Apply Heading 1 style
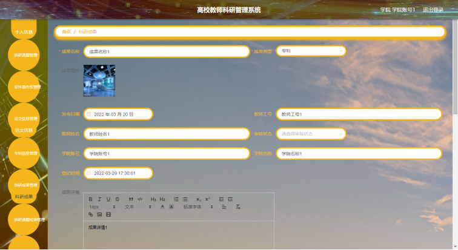This screenshot has height=250, width=458. click(153, 199)
